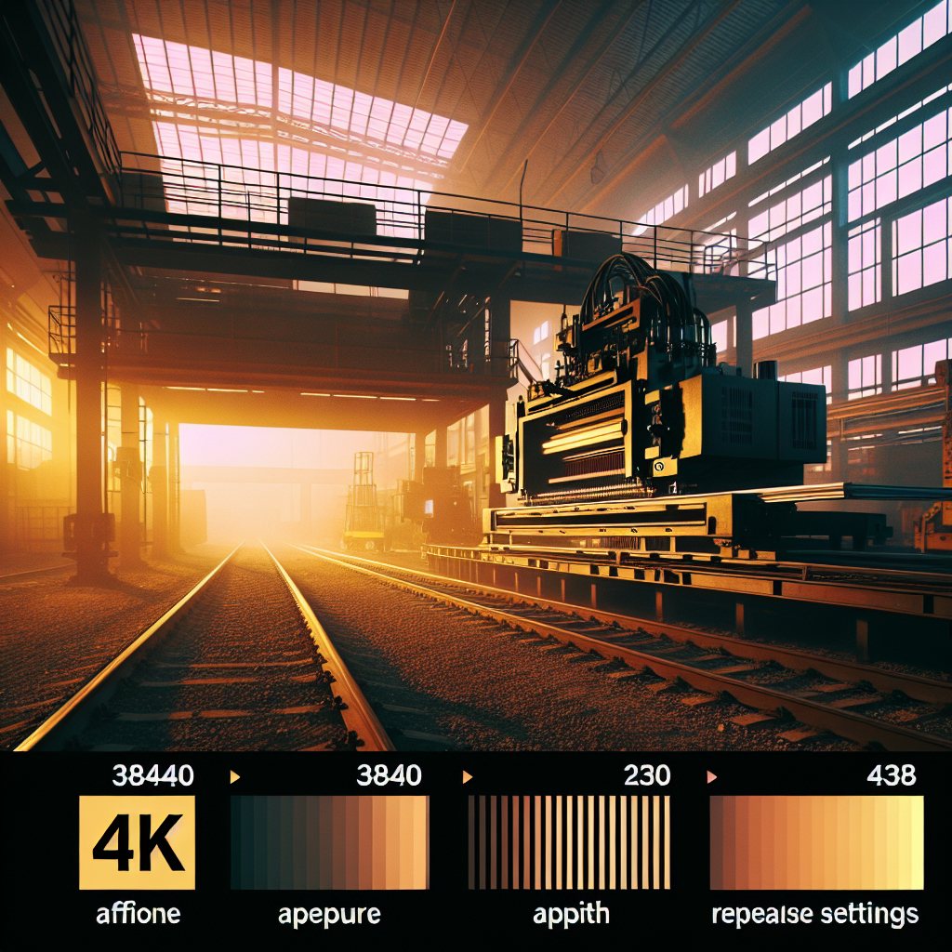Click the middle of the repeaise settings gradient
The width and height of the screenshot is (952, 952).
pyautogui.click(x=816, y=842)
